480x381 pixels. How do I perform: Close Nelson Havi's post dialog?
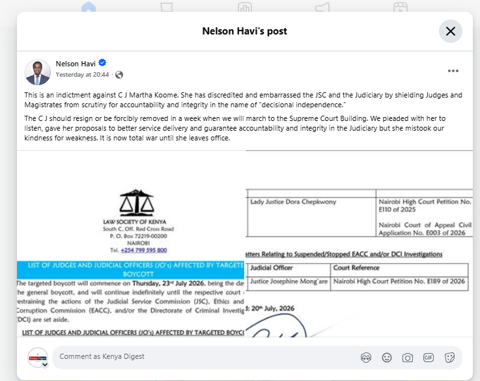click(x=450, y=31)
